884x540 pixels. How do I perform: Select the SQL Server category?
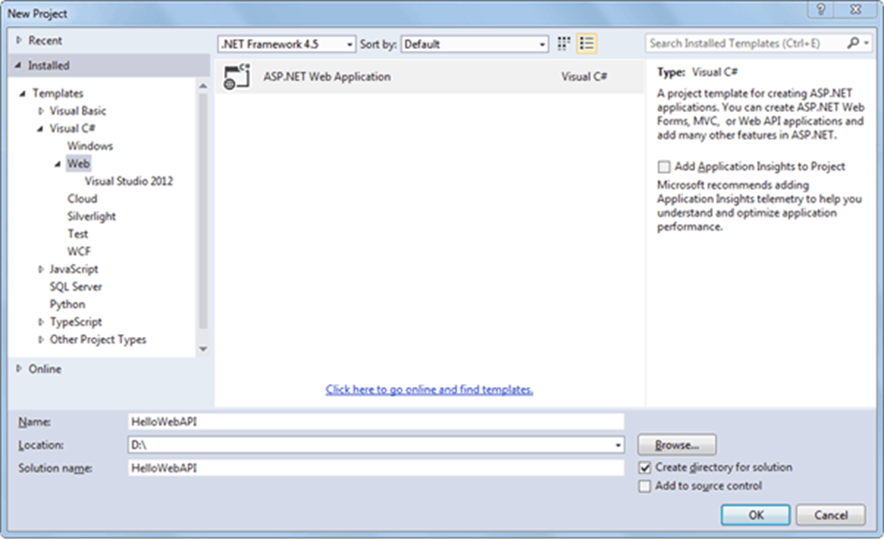(75, 287)
